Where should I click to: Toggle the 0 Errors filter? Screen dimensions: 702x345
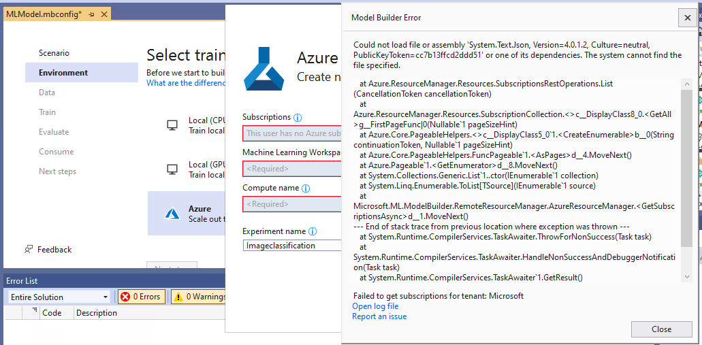(142, 297)
